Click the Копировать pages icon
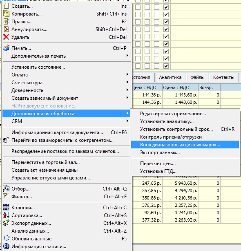 (x=6, y=14)
